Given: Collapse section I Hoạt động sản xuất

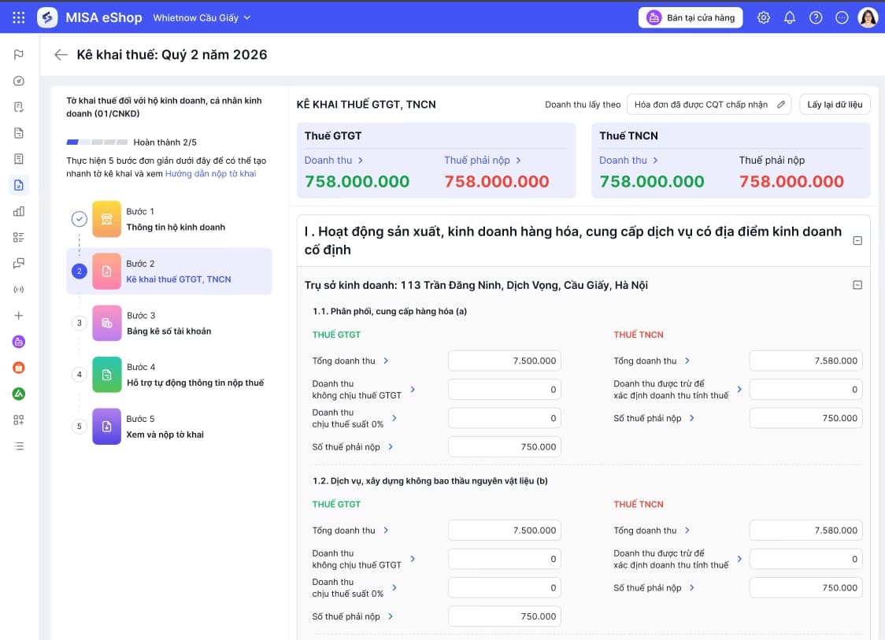Looking at the screenshot, I should click(x=857, y=241).
